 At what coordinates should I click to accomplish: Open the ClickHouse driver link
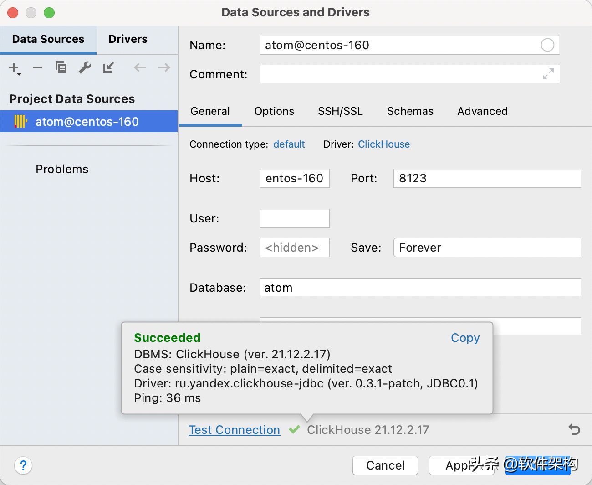pos(384,144)
